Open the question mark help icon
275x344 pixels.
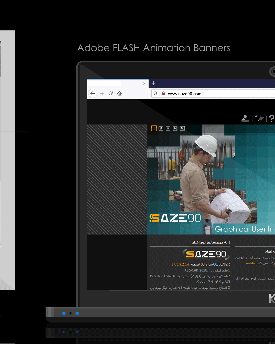271,119
